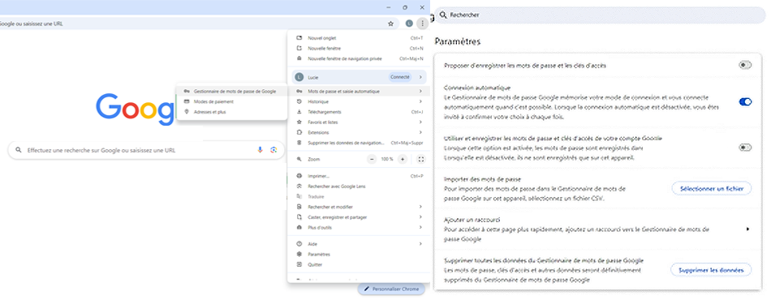The height and width of the screenshot is (300, 771).
Task: Toggle using Google account passwords switch
Action: [x=745, y=148]
